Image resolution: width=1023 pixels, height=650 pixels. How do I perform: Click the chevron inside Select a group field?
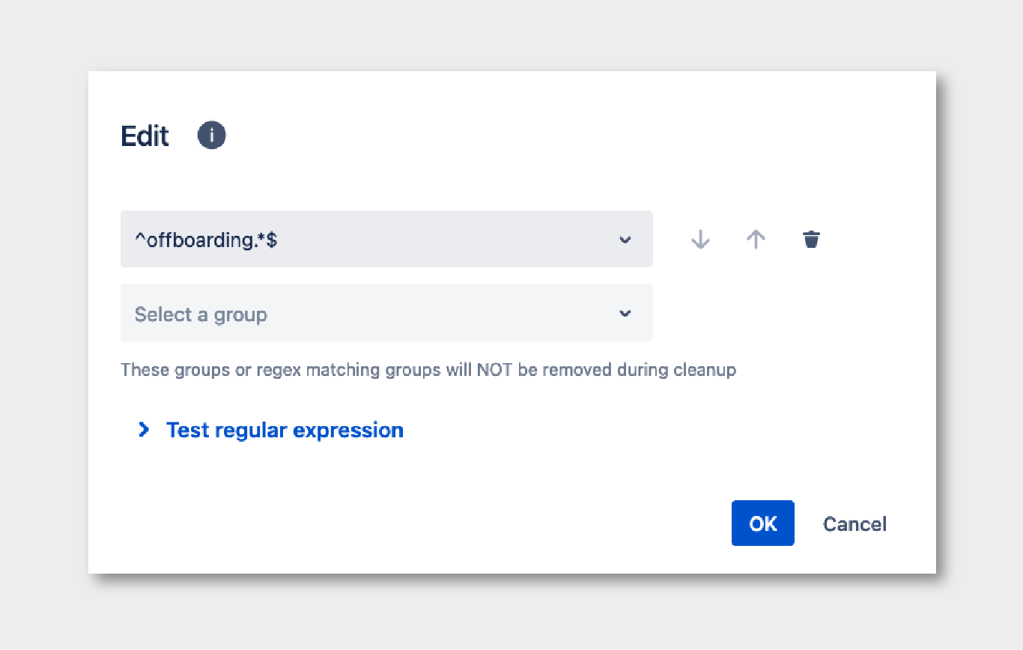click(625, 314)
